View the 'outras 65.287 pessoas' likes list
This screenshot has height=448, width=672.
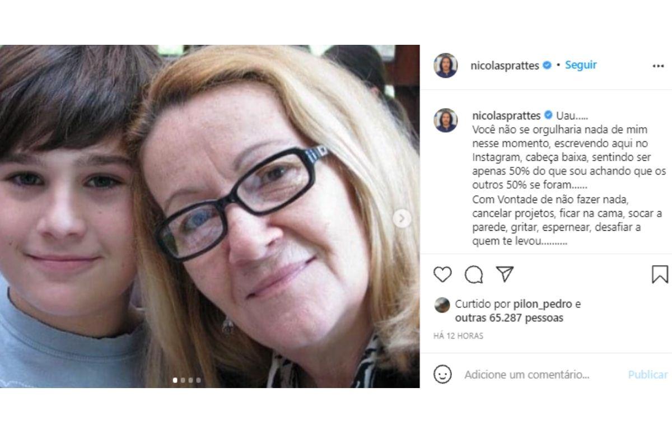[x=508, y=318]
